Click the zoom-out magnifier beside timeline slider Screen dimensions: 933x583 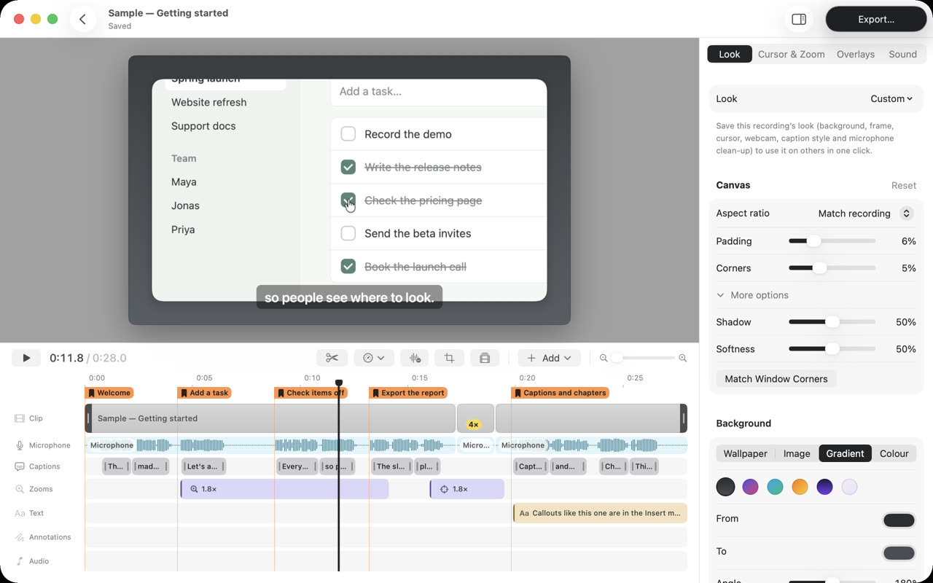pyautogui.click(x=604, y=358)
